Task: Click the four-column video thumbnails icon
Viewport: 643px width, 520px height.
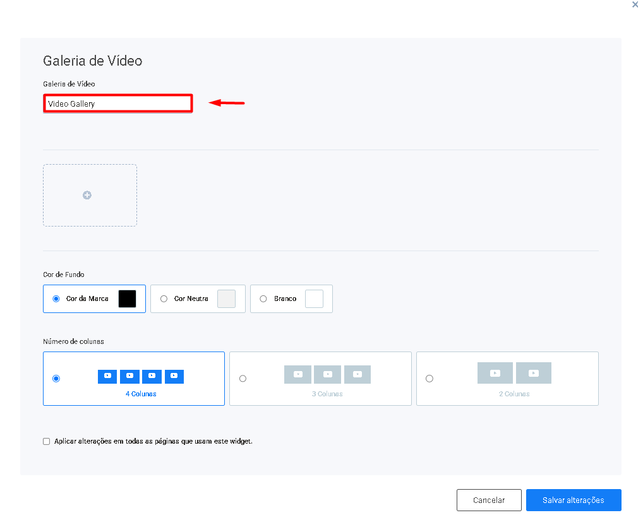Action: tap(141, 376)
